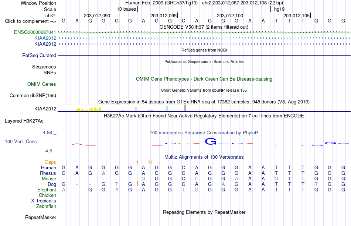Image resolution: width=351 pixels, height=226 pixels.
Task: Click the gray bar in GTEx chart
Action: point(185,108)
